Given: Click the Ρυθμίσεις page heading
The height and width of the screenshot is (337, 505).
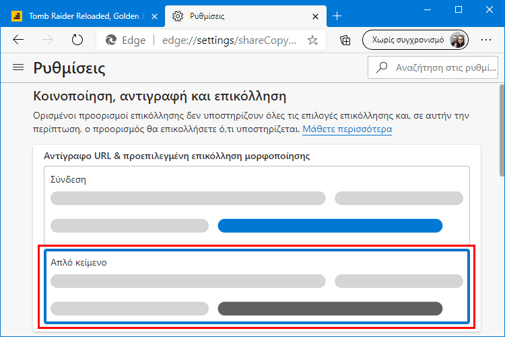Looking at the screenshot, I should point(69,67).
